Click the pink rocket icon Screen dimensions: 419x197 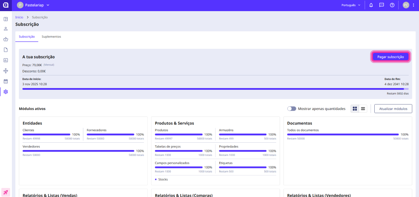(x=6, y=192)
